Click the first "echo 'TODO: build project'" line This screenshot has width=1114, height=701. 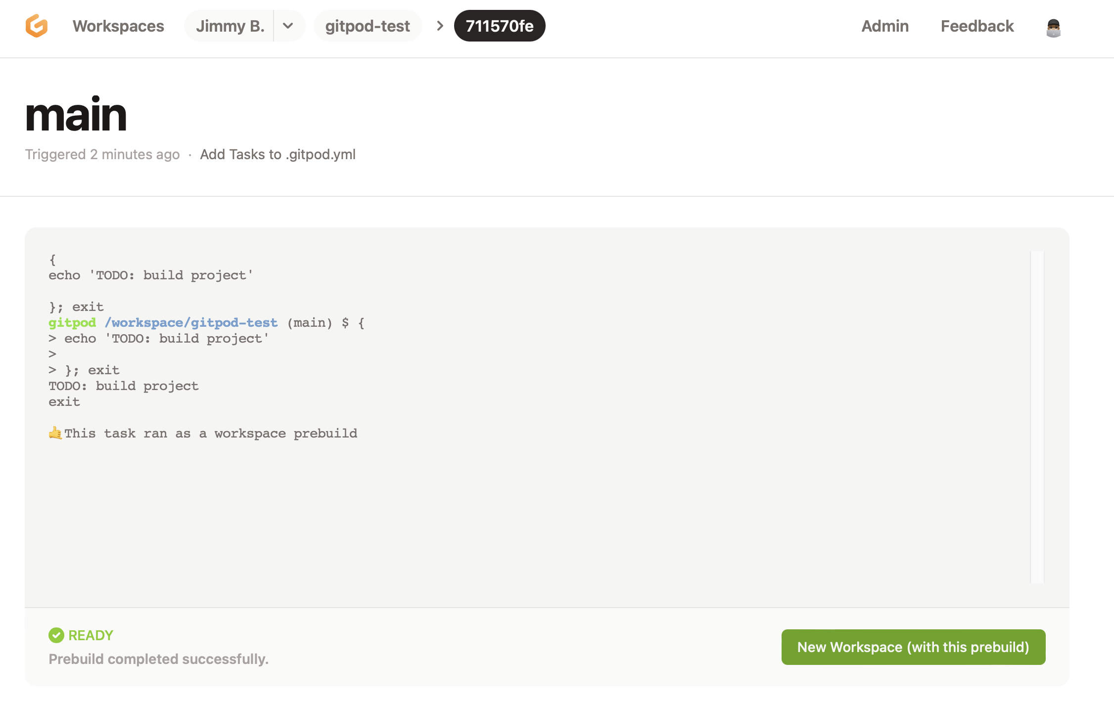click(151, 275)
